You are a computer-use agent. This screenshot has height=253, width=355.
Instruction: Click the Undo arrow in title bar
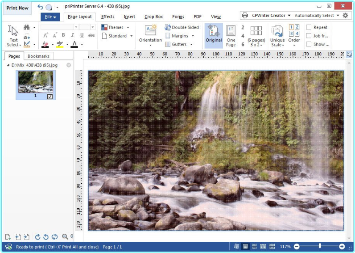coord(40,7)
